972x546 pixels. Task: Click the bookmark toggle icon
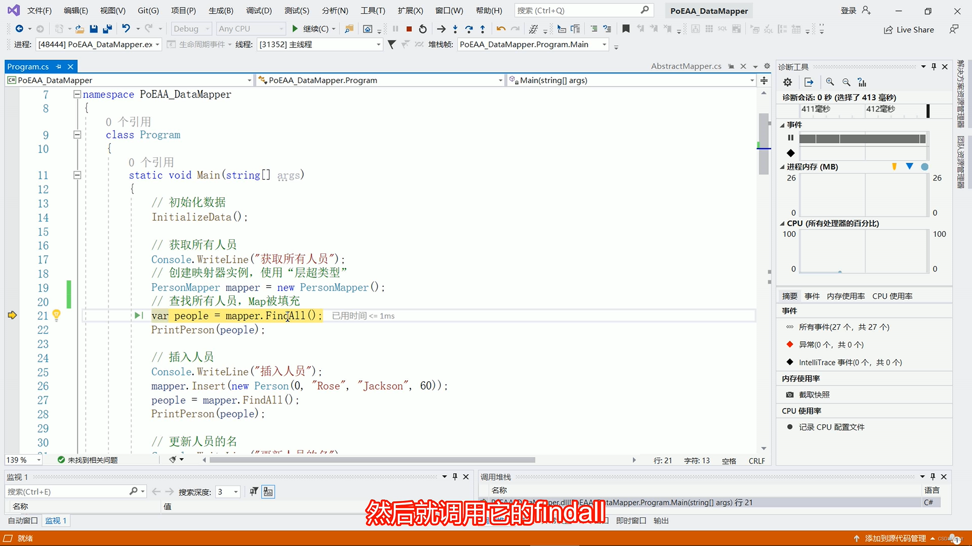(626, 29)
